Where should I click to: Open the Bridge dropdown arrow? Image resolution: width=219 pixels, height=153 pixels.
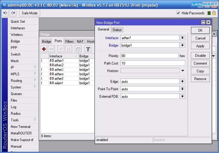182,45
